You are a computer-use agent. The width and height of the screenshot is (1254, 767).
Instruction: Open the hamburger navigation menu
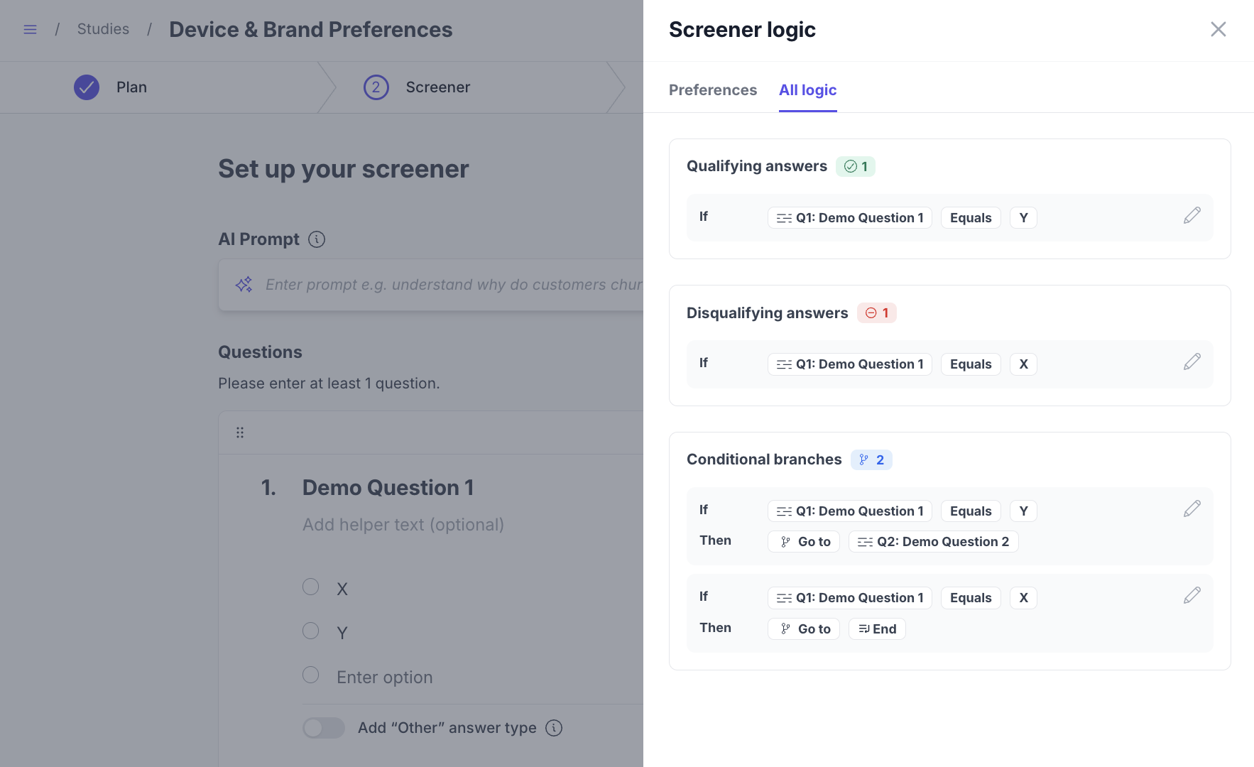click(x=30, y=30)
